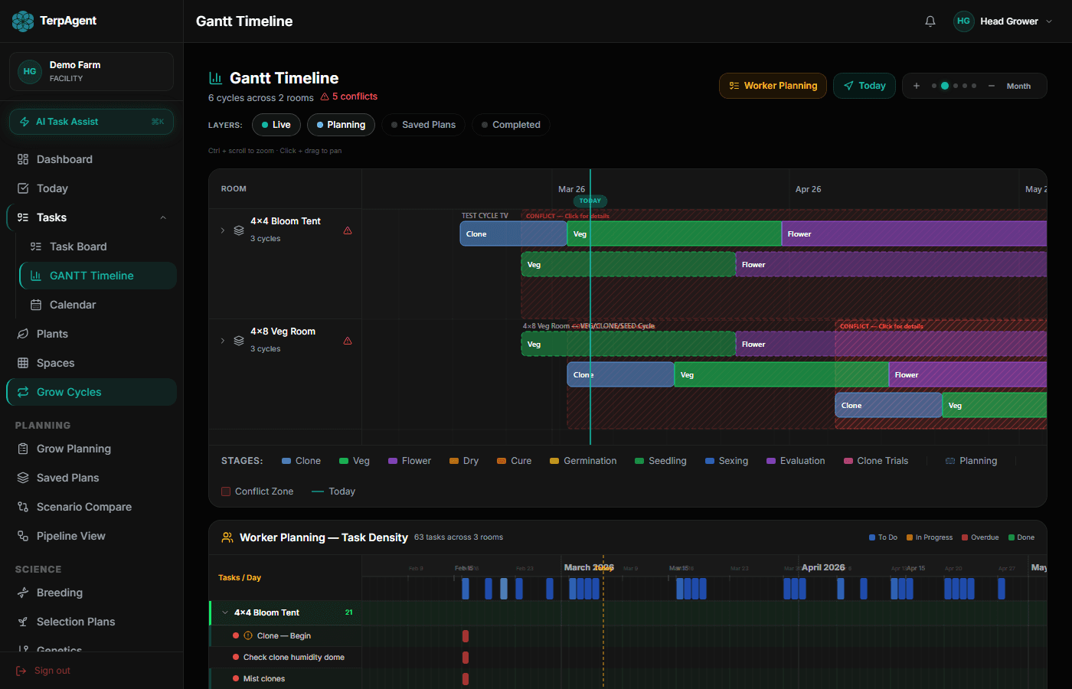The width and height of the screenshot is (1072, 689).
Task: Click the HG user avatar in header
Action: tap(963, 21)
